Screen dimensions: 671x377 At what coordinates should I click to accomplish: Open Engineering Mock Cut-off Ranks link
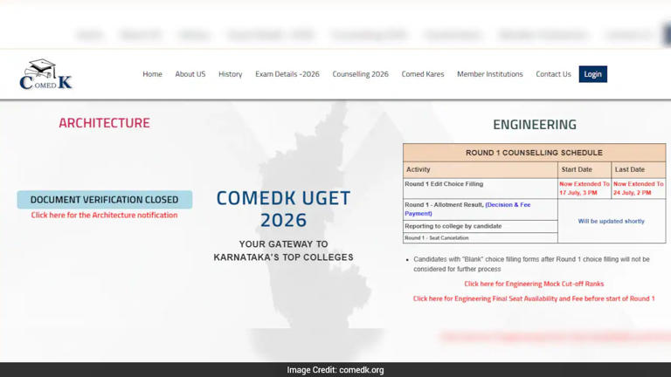pyautogui.click(x=534, y=284)
